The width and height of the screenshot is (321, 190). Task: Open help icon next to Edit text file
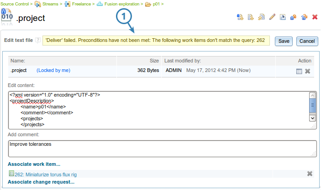pos(38,41)
